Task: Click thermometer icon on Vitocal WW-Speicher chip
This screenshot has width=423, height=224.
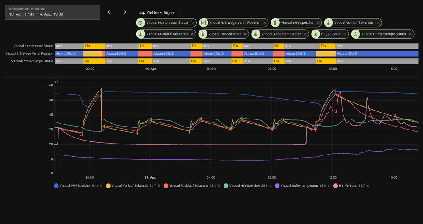Action: point(275,23)
